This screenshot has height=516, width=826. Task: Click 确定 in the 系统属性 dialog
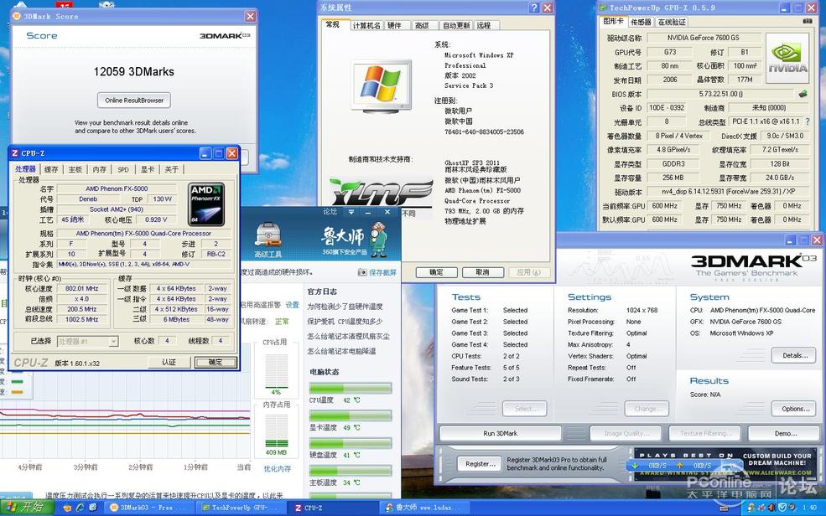(x=436, y=272)
